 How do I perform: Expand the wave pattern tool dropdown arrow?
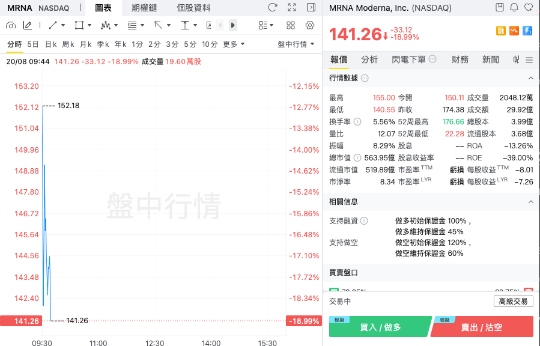pos(116,25)
